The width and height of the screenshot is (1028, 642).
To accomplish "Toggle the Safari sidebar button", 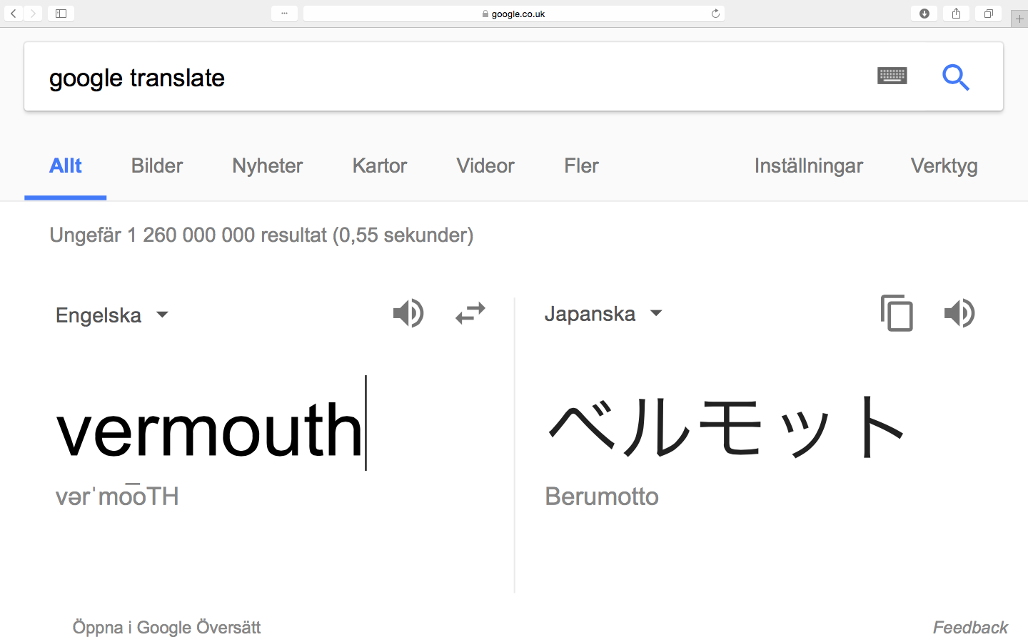I will coord(61,14).
